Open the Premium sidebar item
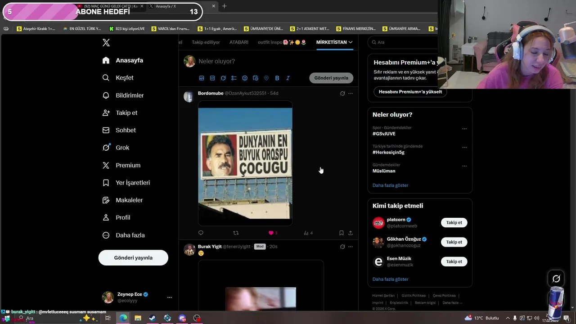Image resolution: width=576 pixels, height=324 pixels. coord(121,165)
